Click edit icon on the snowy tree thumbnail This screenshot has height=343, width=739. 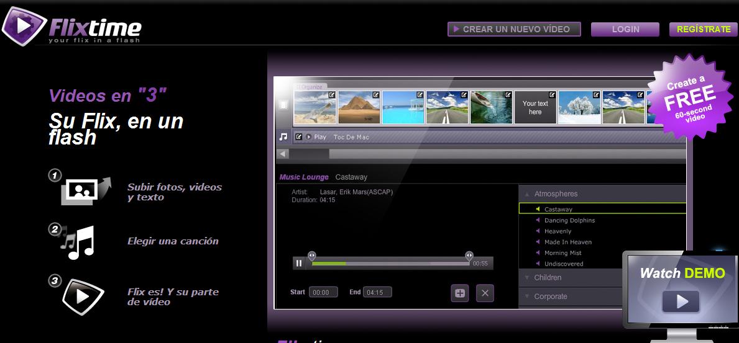pos(595,94)
